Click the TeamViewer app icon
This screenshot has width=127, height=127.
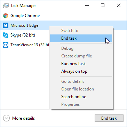pos(6,45)
